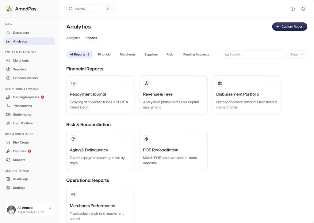Click the AmadPay logo icon
Image resolution: width=314 pixels, height=223 pixels.
[x=9, y=9]
